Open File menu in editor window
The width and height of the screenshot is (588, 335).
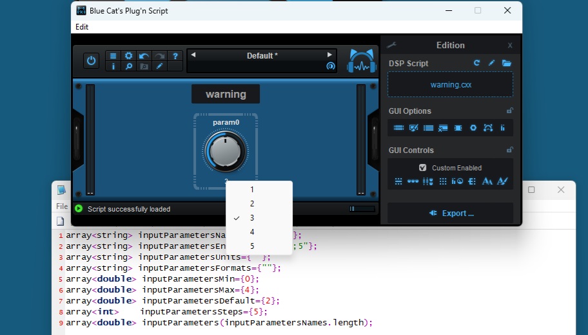coord(62,206)
